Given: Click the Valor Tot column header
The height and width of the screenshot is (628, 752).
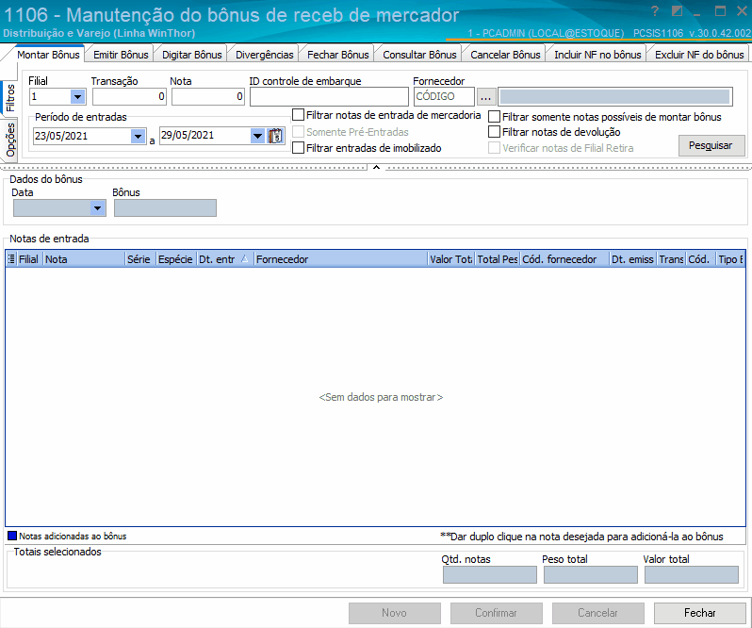Looking at the screenshot, I should [450, 259].
